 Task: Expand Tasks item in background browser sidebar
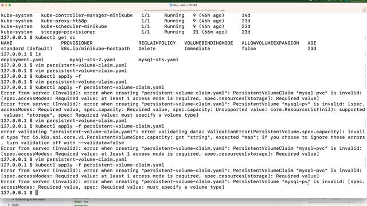[9, 205]
